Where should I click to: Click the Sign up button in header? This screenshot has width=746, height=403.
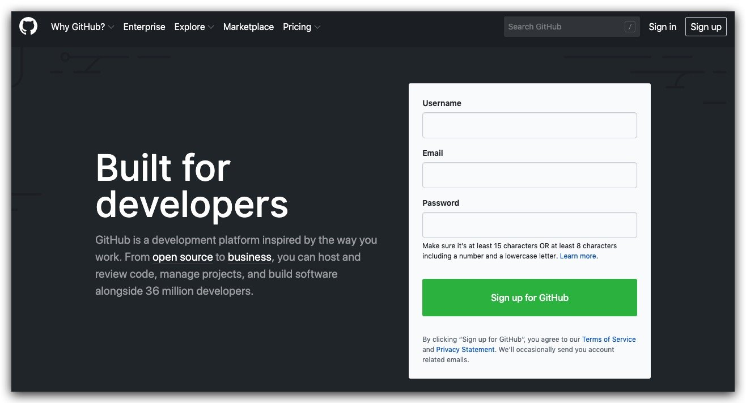click(x=706, y=27)
